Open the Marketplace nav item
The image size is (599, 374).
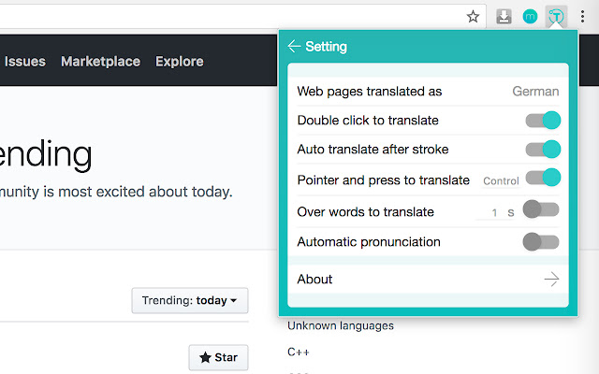click(x=100, y=62)
